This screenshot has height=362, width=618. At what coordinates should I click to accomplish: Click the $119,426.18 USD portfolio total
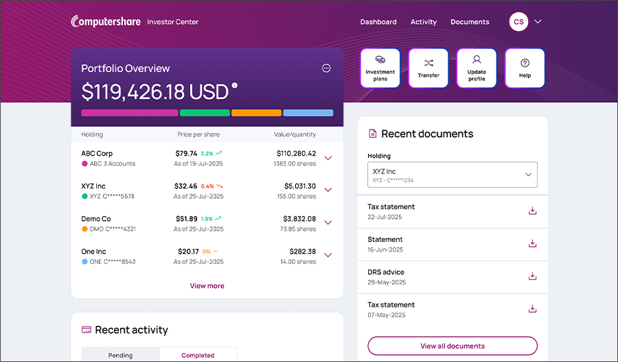[x=155, y=92]
